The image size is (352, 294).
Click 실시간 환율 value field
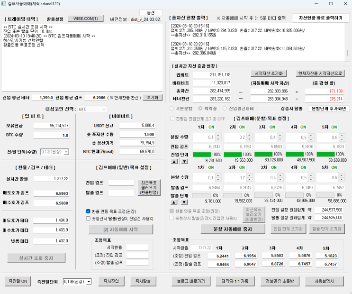click(52, 179)
